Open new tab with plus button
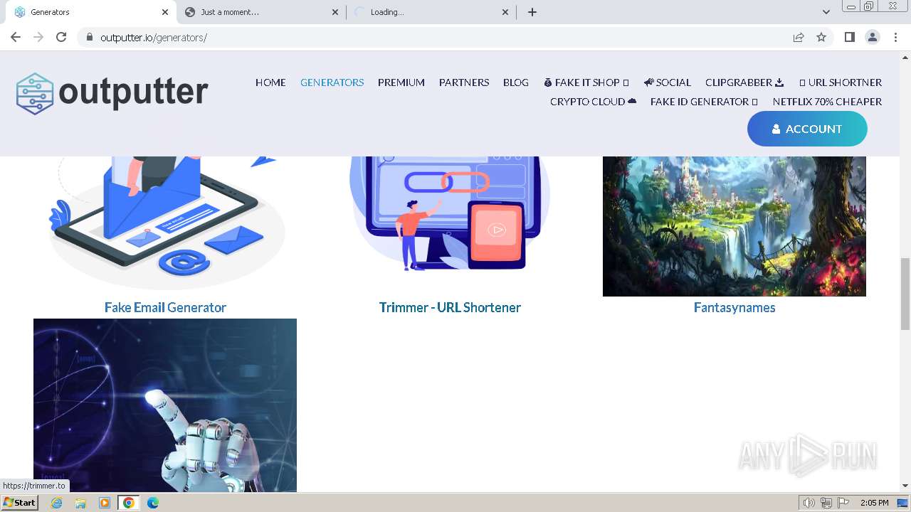Viewport: 911px width, 512px height. pos(532,12)
